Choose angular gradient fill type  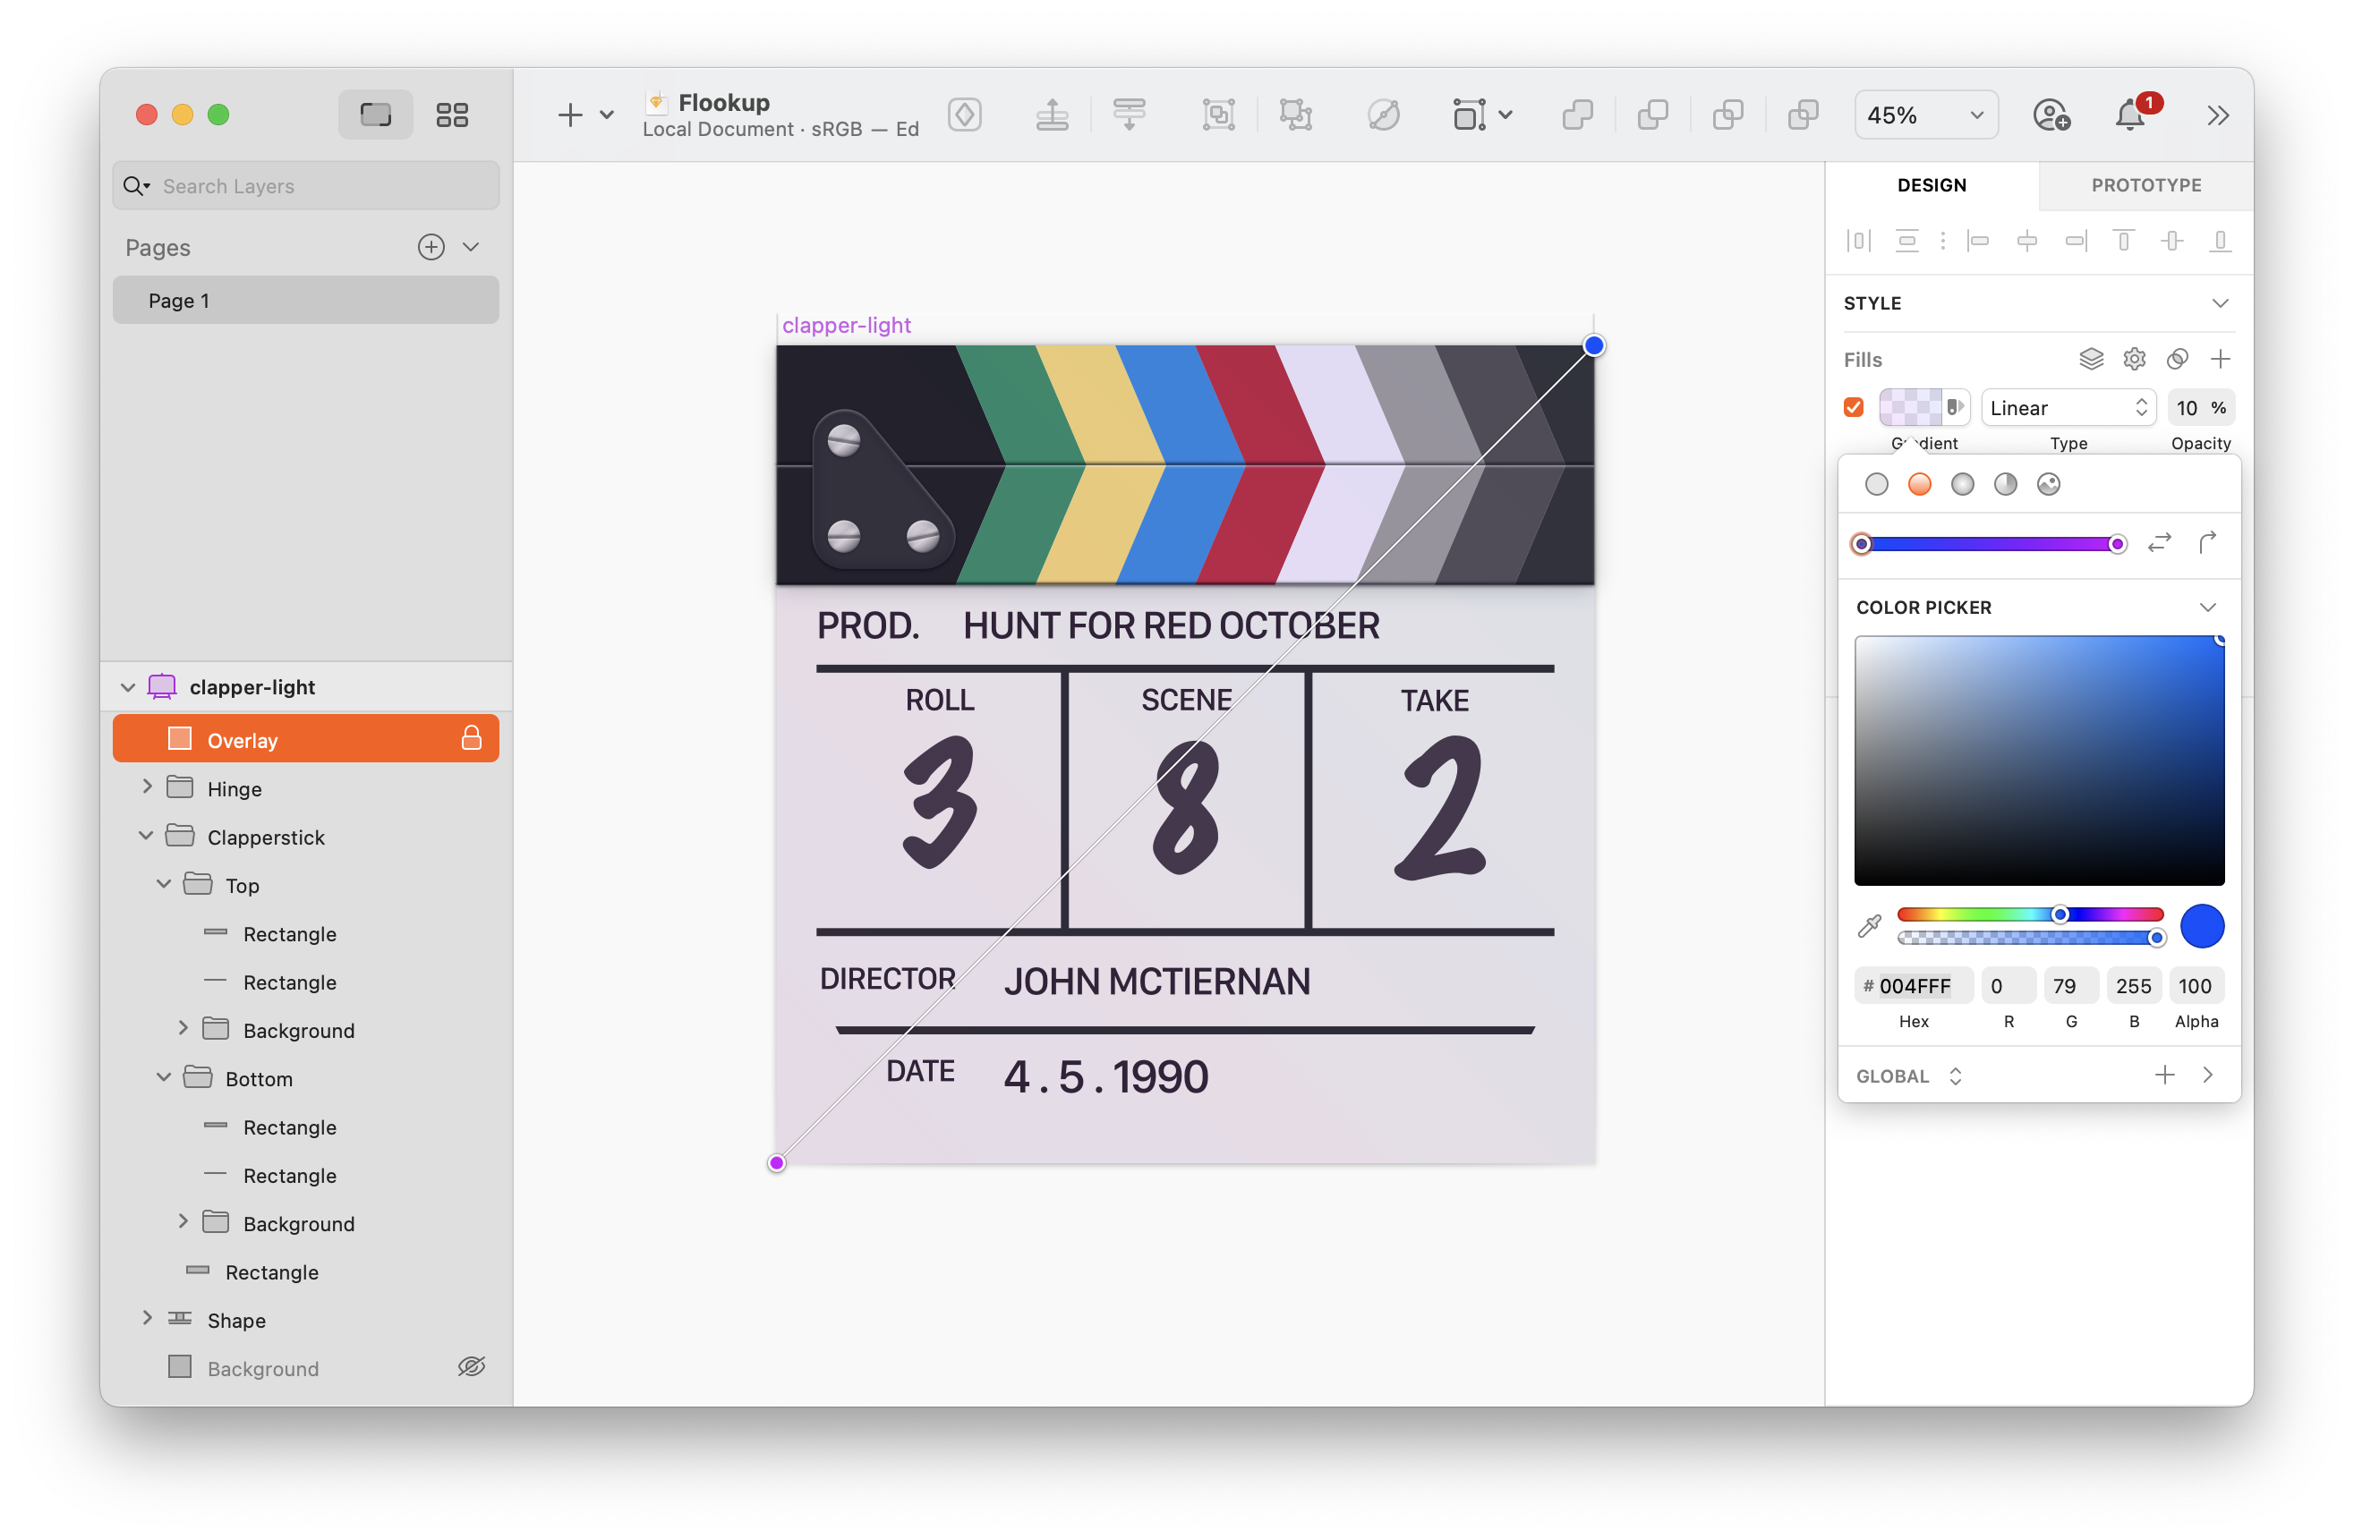tap(2005, 484)
